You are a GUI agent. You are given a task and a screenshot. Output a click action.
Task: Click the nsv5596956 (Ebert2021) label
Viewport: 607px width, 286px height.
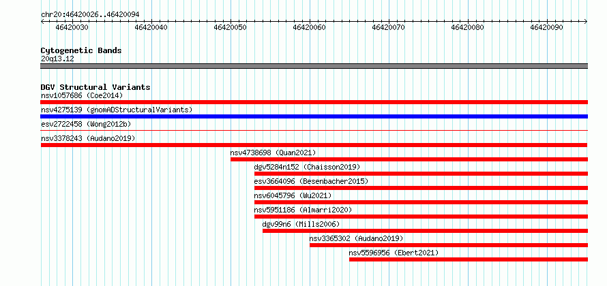coord(394,253)
